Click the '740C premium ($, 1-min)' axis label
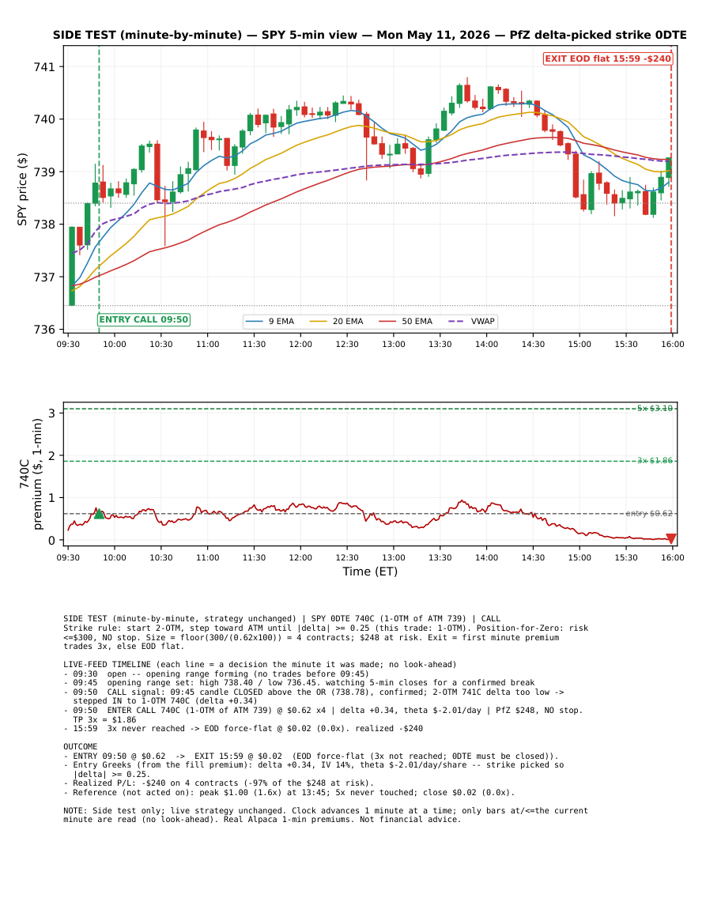 pos(31,474)
